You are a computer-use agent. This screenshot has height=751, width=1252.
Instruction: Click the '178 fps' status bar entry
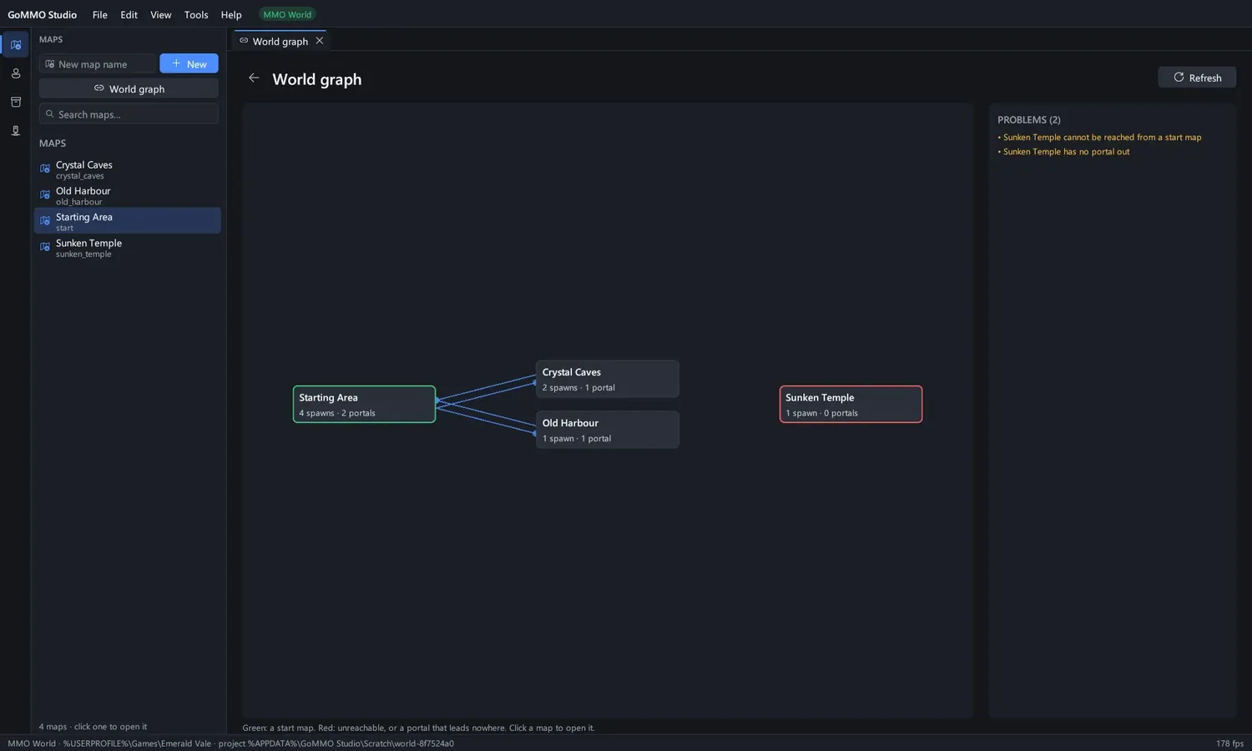coord(1229,743)
